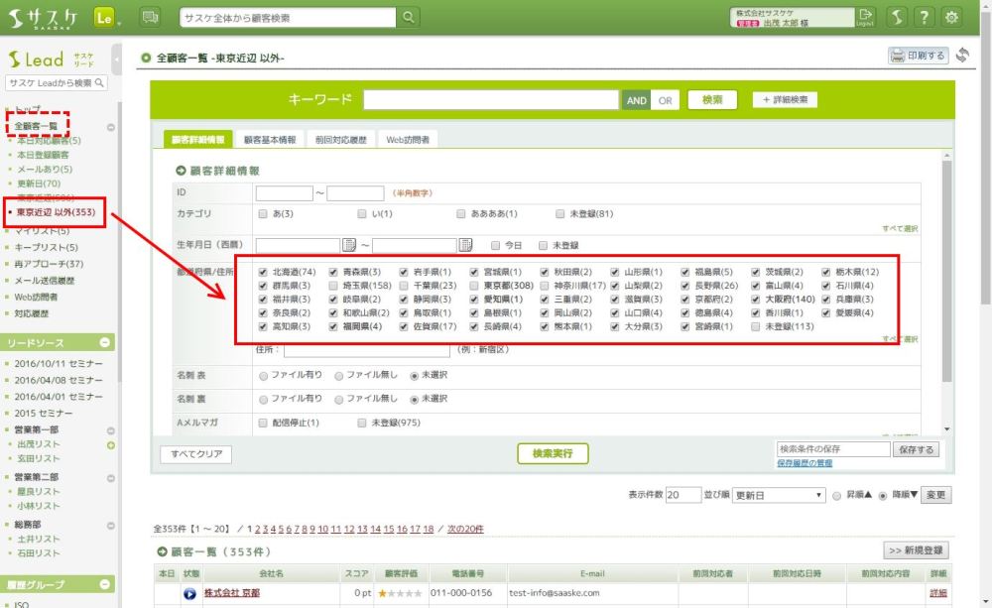Screen dimensions: 992x608
Task: Open the settings gear icon
Action: (952, 18)
